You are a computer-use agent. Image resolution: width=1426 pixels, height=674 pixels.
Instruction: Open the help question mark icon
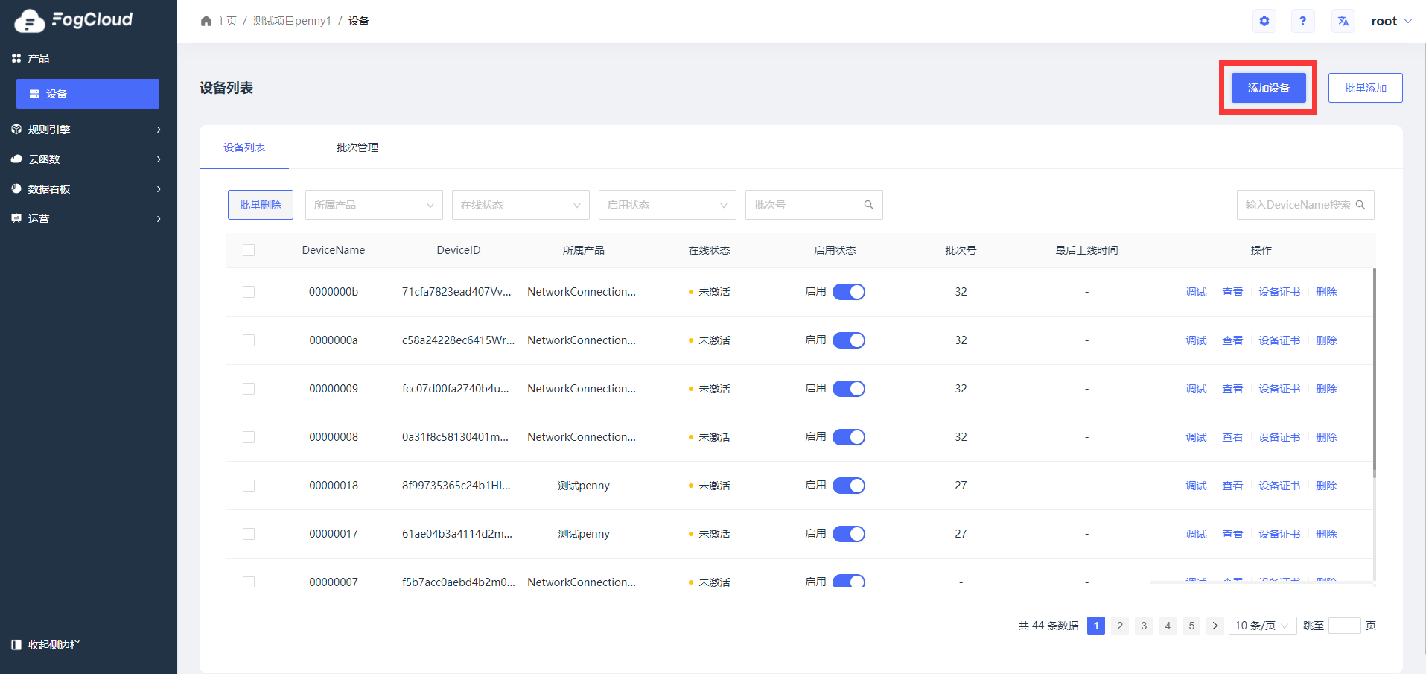[x=1302, y=21]
